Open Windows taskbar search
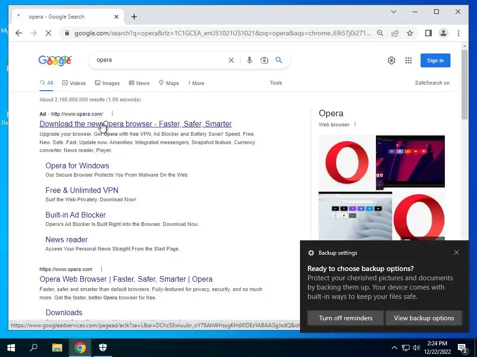This screenshot has height=357, width=477. tap(34, 348)
